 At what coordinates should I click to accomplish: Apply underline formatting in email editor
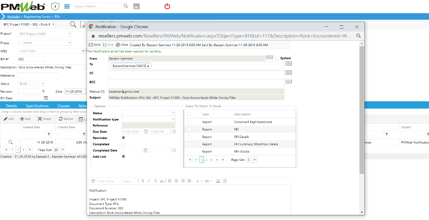click(155, 181)
